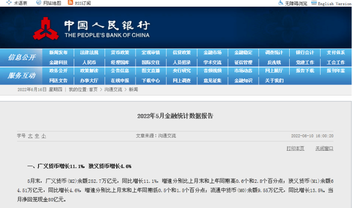Open the 人员招录 menu item
The width and height of the screenshot is (352, 208).
pos(182,62)
